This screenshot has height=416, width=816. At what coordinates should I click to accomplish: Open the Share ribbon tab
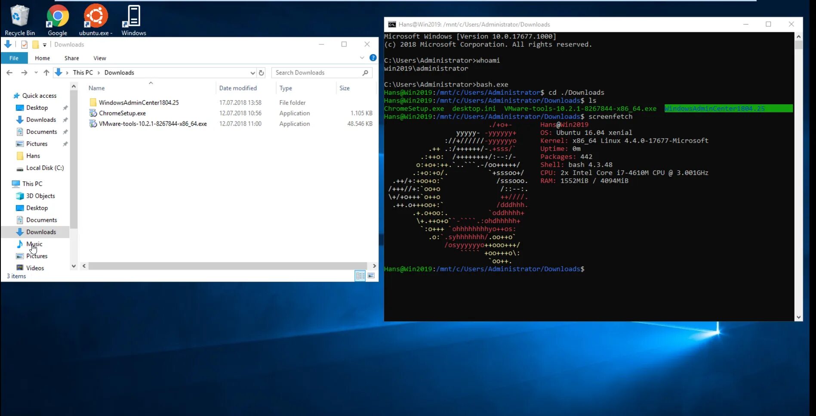(x=71, y=58)
